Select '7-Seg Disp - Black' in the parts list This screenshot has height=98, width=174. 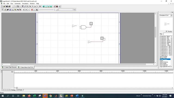[x=165, y=36]
